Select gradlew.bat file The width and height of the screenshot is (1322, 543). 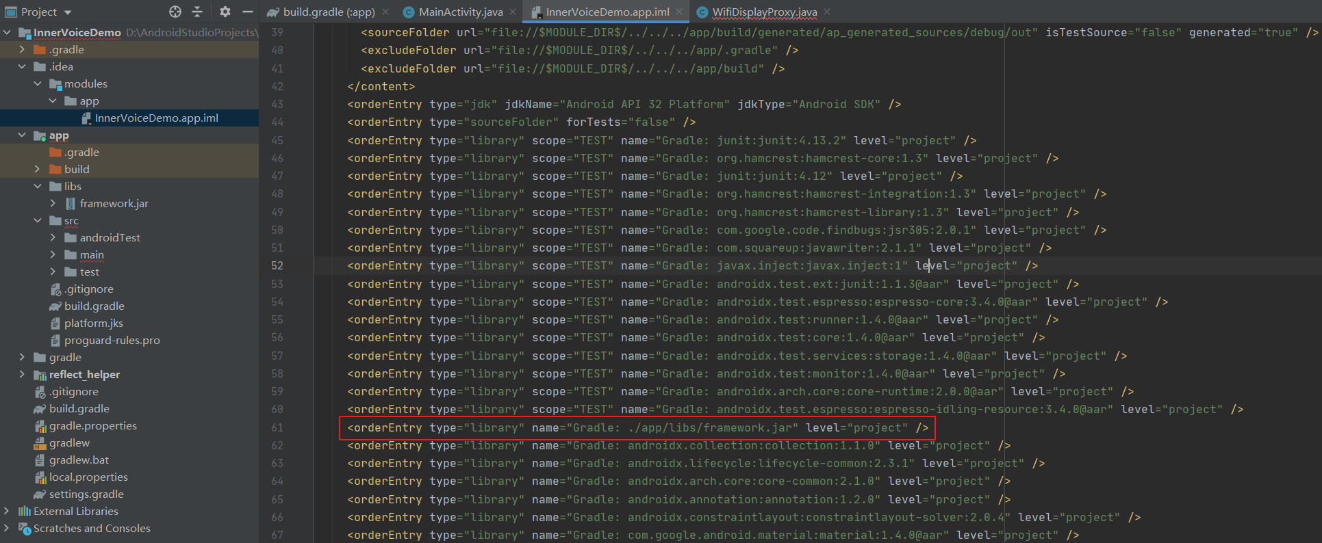point(79,460)
